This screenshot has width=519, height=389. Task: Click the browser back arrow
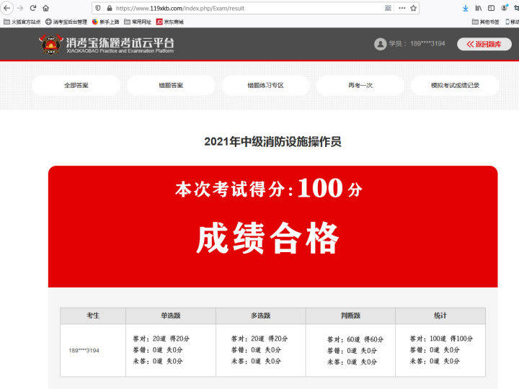click(x=7, y=8)
